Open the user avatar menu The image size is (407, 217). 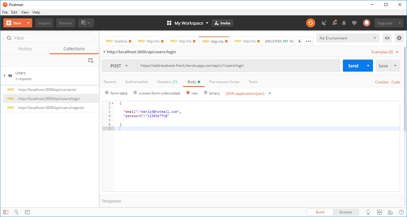366,23
